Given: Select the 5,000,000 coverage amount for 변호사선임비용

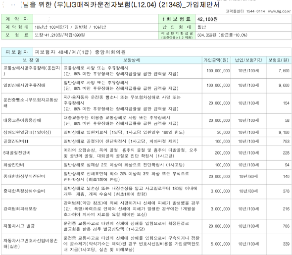Looking at the screenshot, I should point(220,244).
